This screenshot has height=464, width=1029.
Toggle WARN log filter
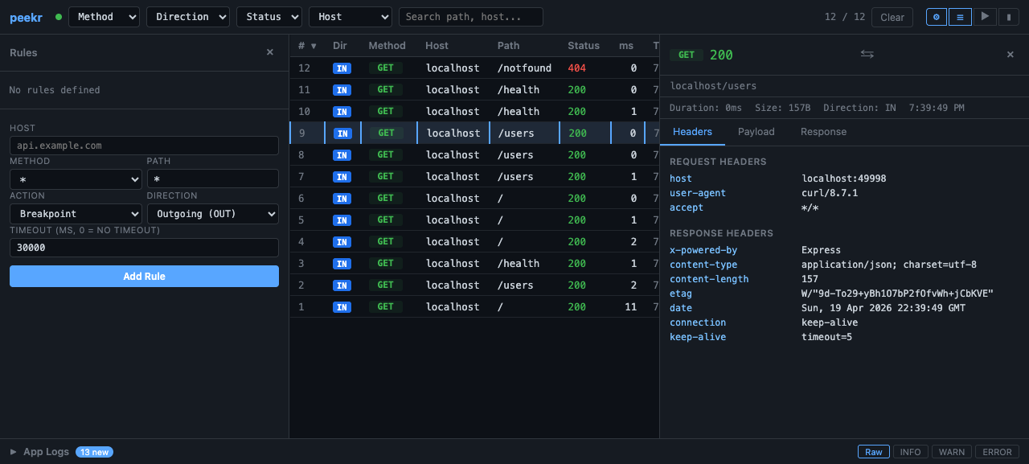click(951, 452)
